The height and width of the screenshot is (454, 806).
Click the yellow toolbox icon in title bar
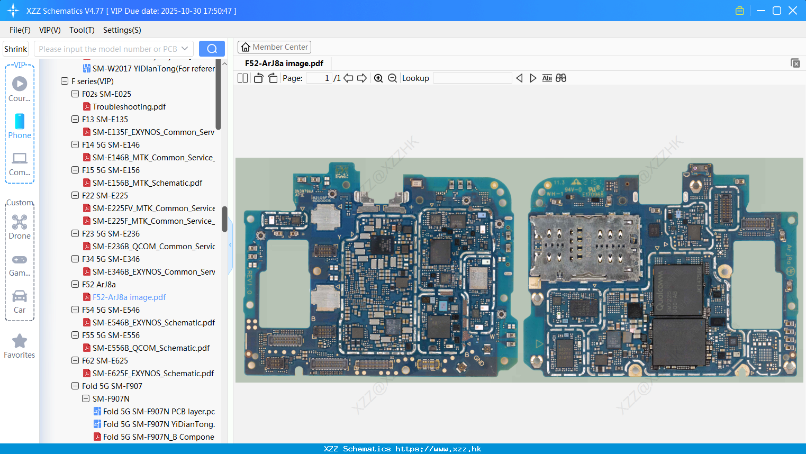[x=740, y=11]
